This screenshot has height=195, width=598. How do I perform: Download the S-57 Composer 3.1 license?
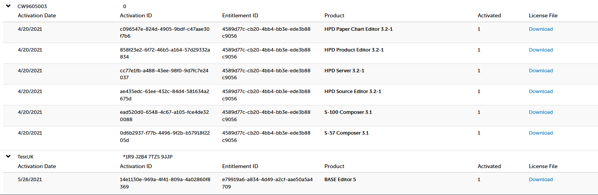point(541,133)
